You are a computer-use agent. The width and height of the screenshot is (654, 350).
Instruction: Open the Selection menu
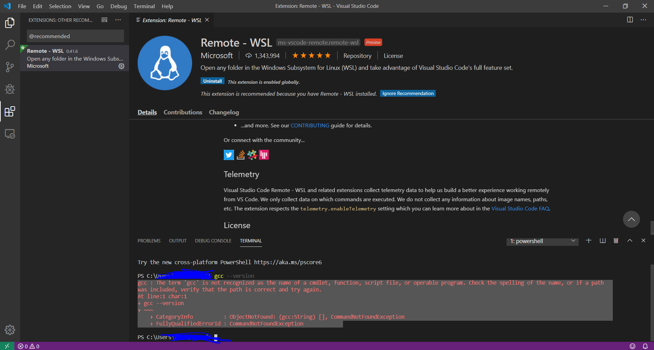coord(60,6)
